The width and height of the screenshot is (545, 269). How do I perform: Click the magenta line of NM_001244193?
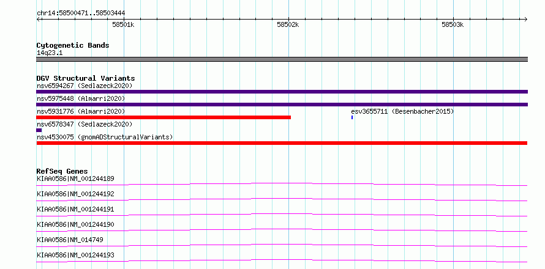[282, 260]
